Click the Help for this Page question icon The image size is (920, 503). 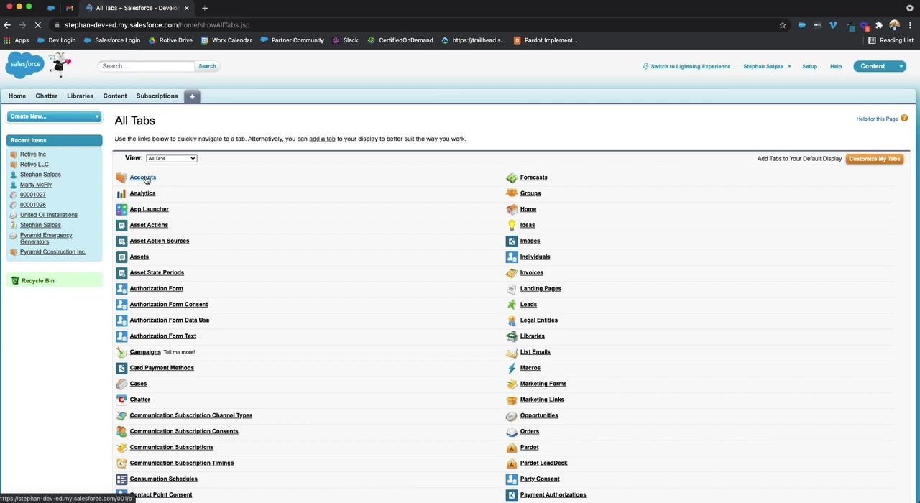904,118
